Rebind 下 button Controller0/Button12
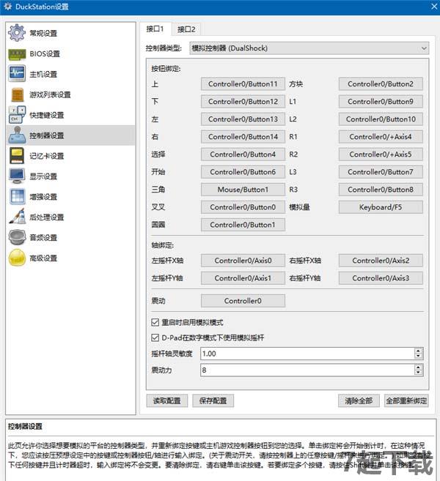Viewport: 440px width, 481px height. [243, 102]
